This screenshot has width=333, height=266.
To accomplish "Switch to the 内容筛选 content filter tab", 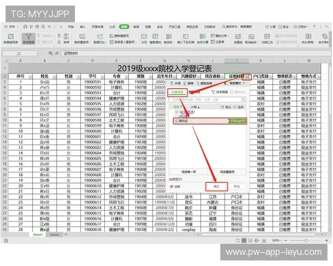I will tap(176, 92).
